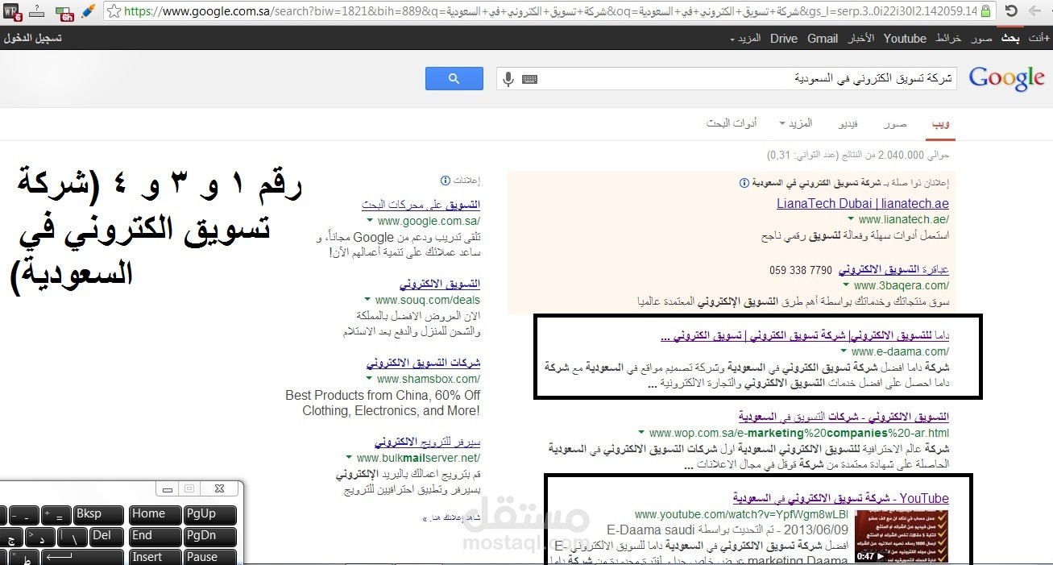Switch to the فيديو search tab
This screenshot has height=565, width=1053.
tap(848, 123)
